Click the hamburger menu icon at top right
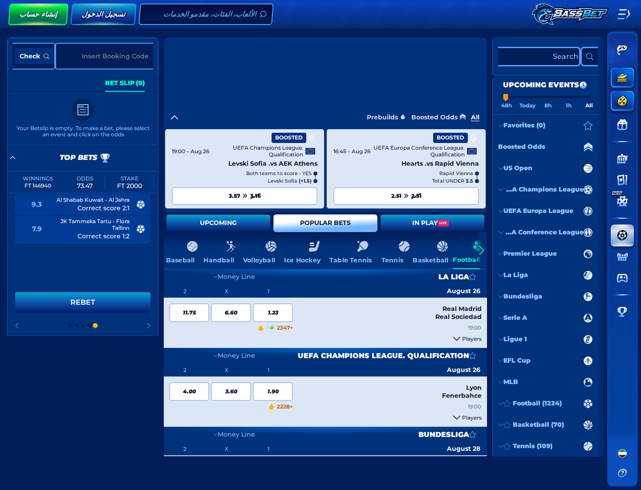 tap(623, 14)
